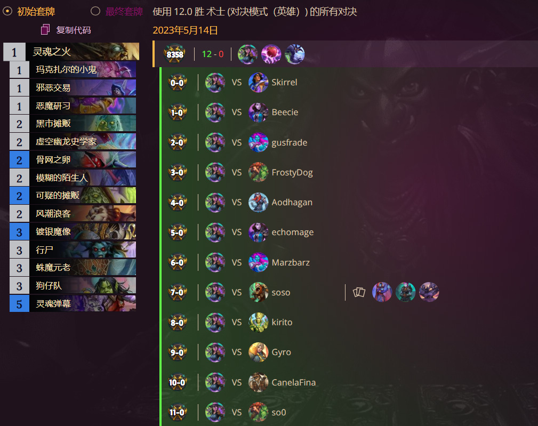
Task: Click the 复制代码 copy icon
Action: [x=45, y=30]
